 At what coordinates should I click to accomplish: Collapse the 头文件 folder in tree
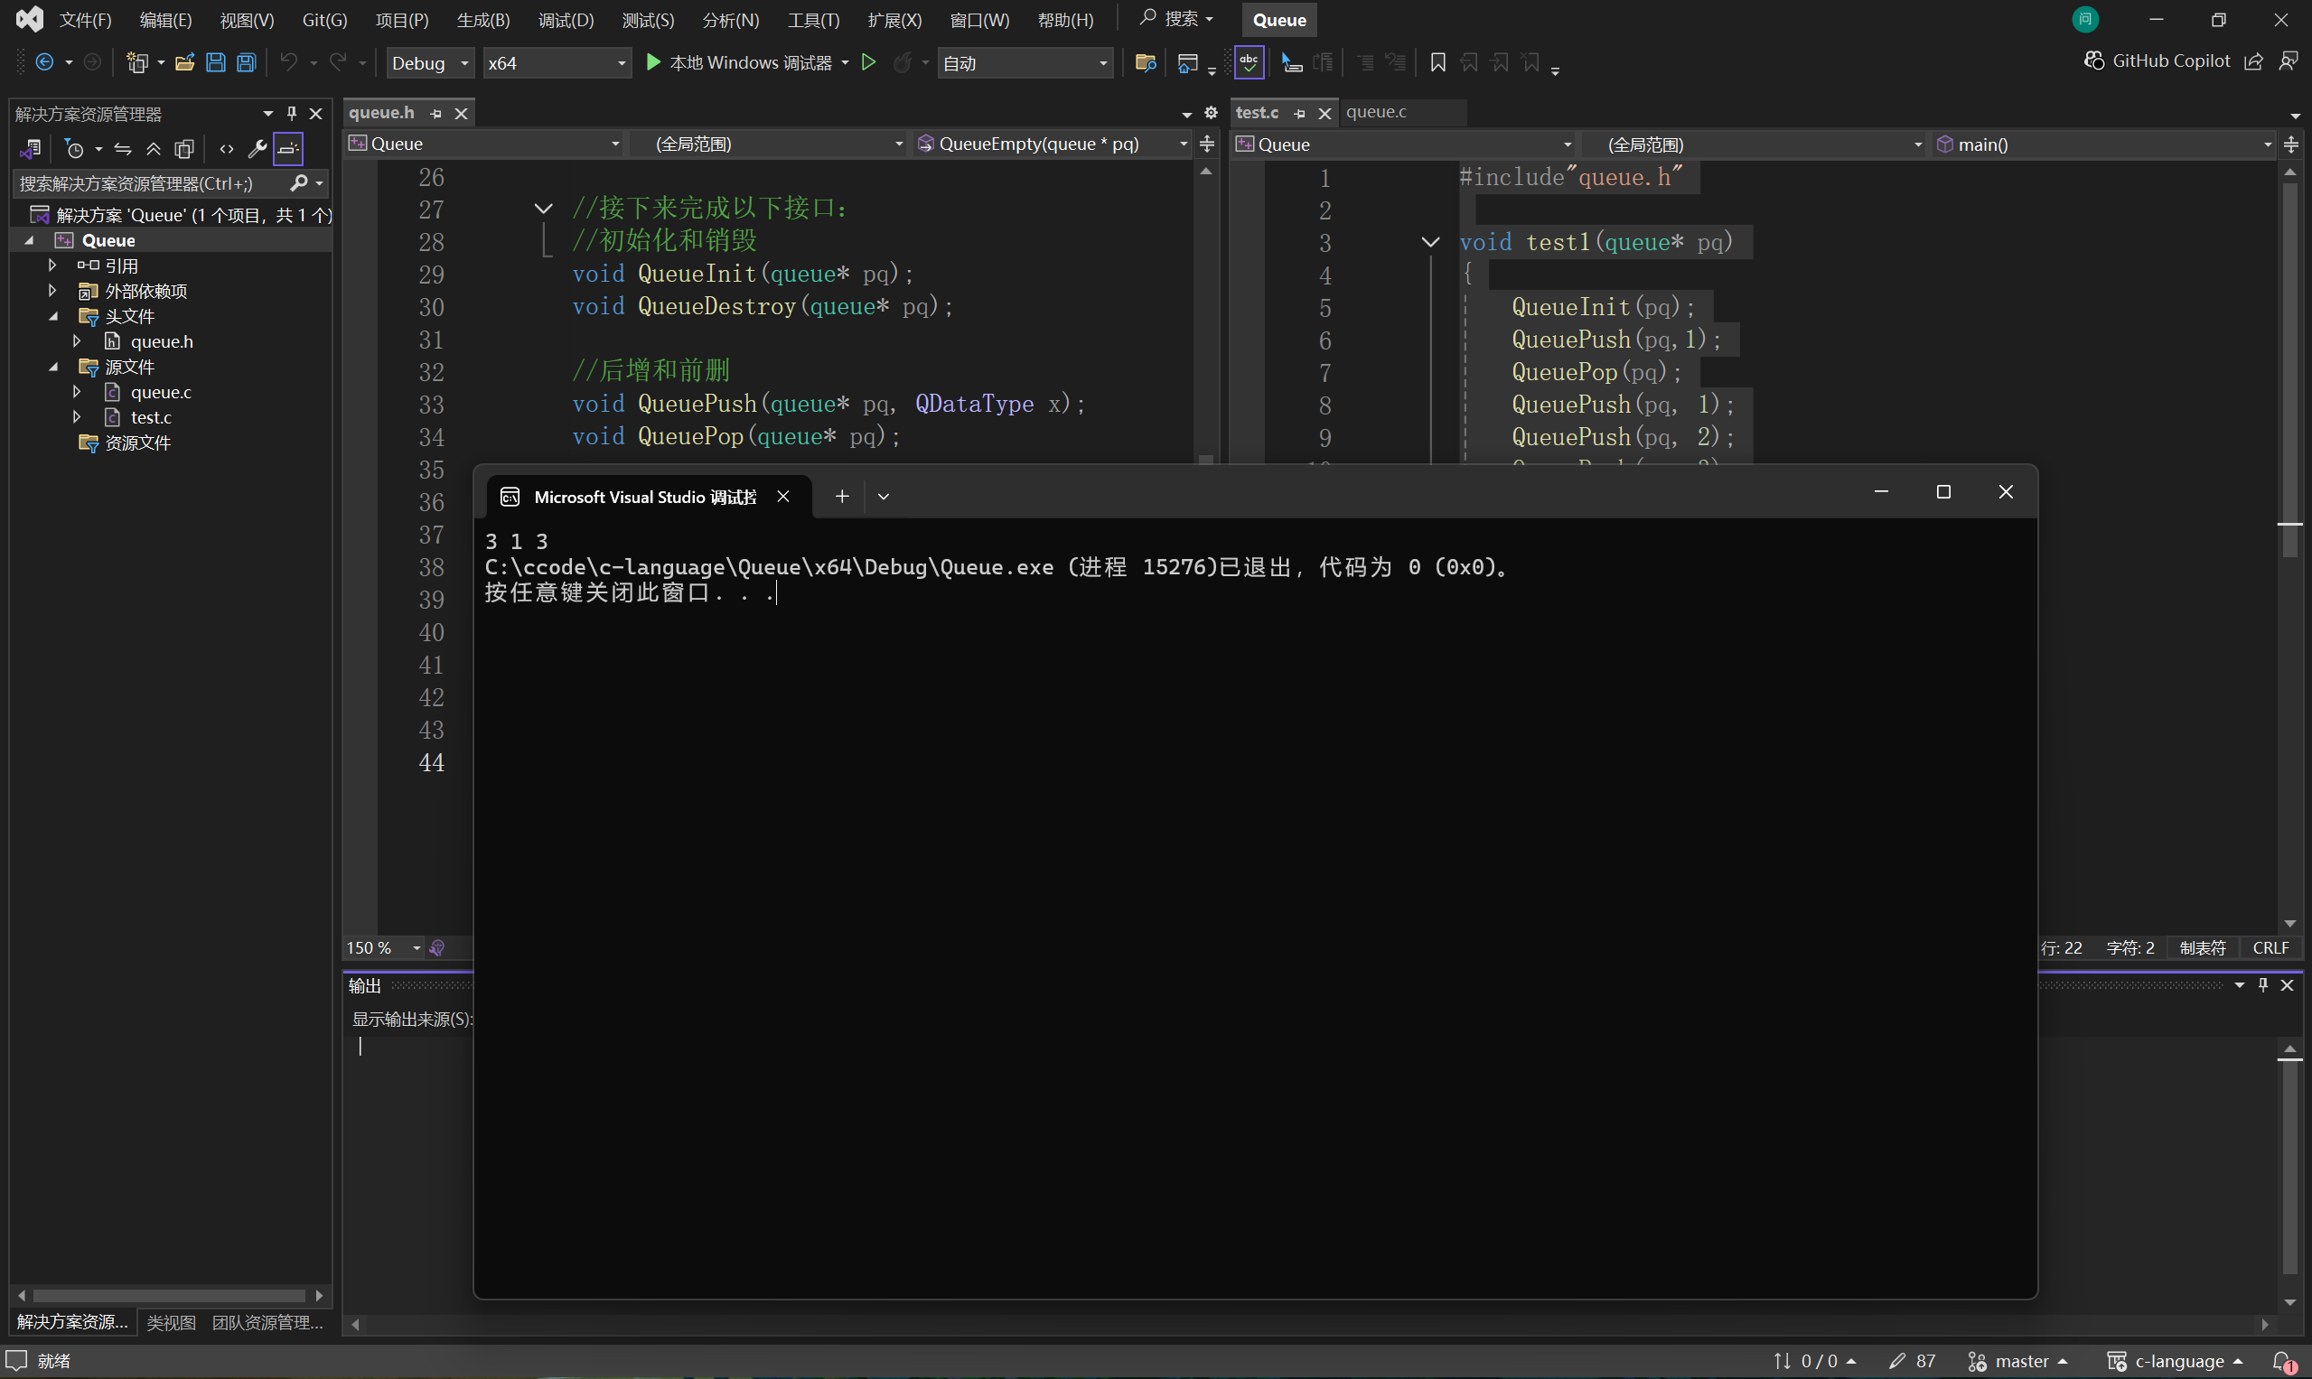pyautogui.click(x=54, y=317)
